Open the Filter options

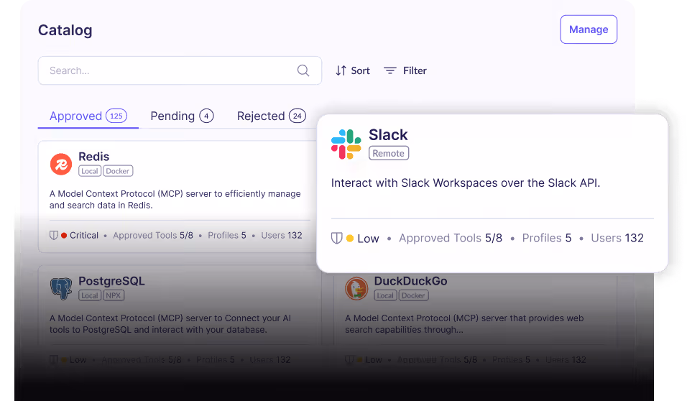[405, 70]
